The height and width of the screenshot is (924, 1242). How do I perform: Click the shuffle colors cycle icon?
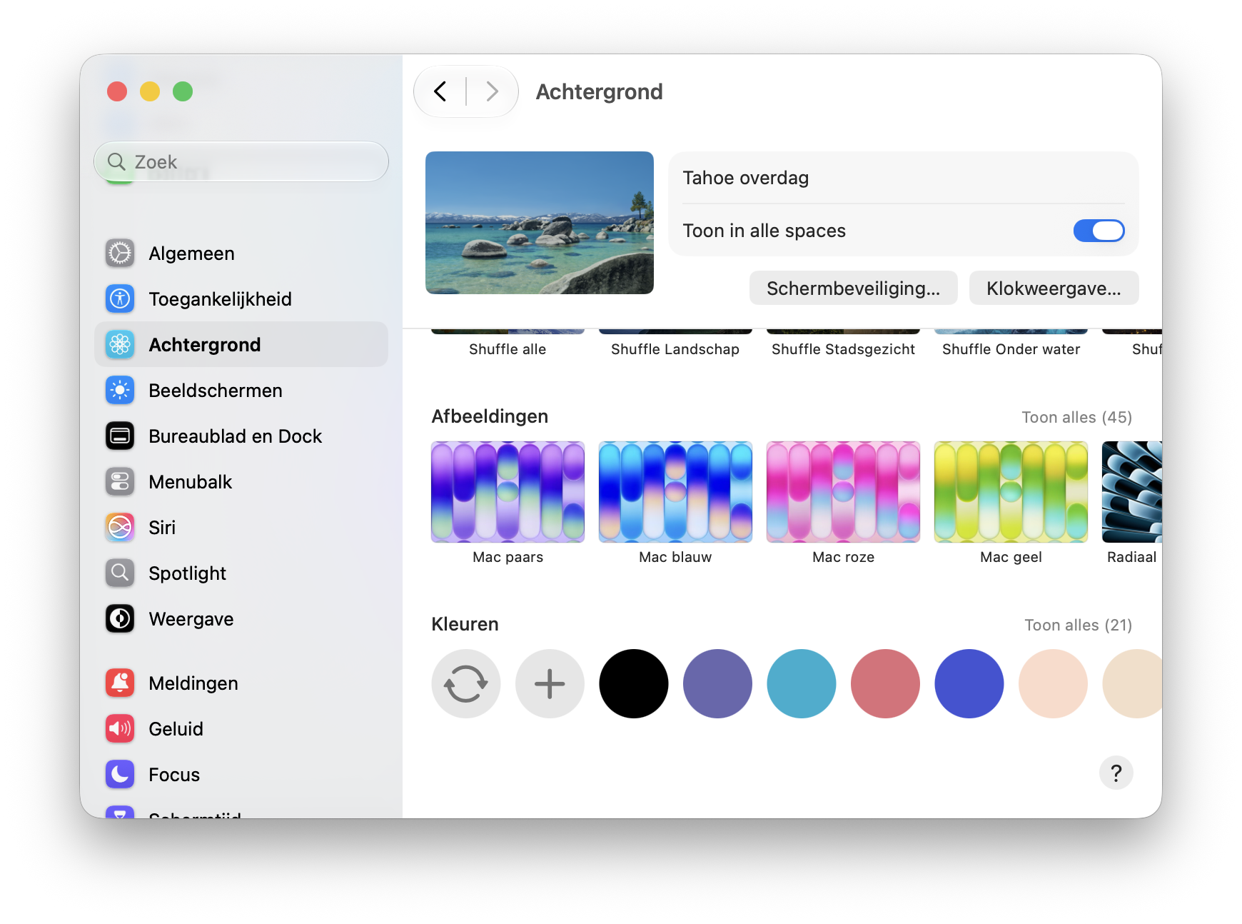pos(466,684)
